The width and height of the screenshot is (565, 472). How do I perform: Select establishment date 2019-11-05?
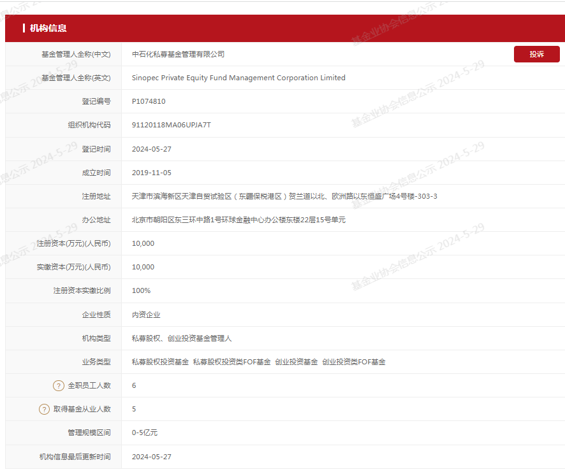tap(152, 173)
